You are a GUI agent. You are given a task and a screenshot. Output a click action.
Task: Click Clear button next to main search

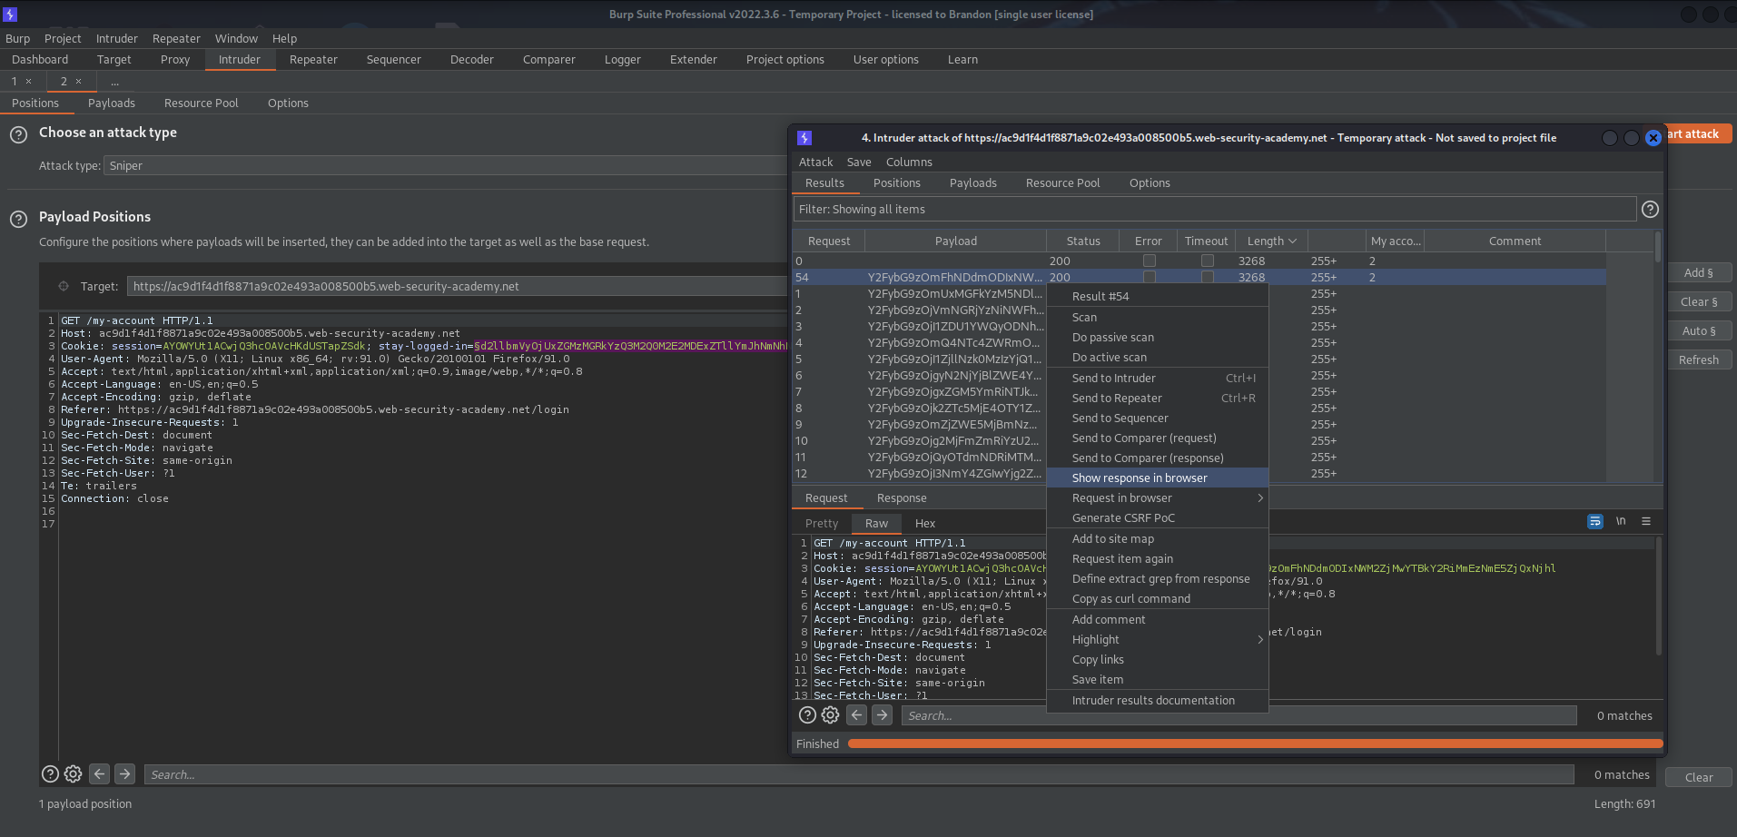click(1699, 777)
